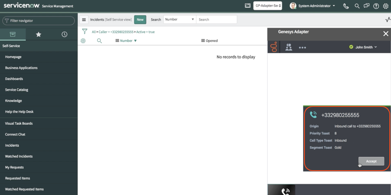Select the all applications navigator tab
Image resolution: width=391 pixels, height=195 pixels.
[13, 35]
